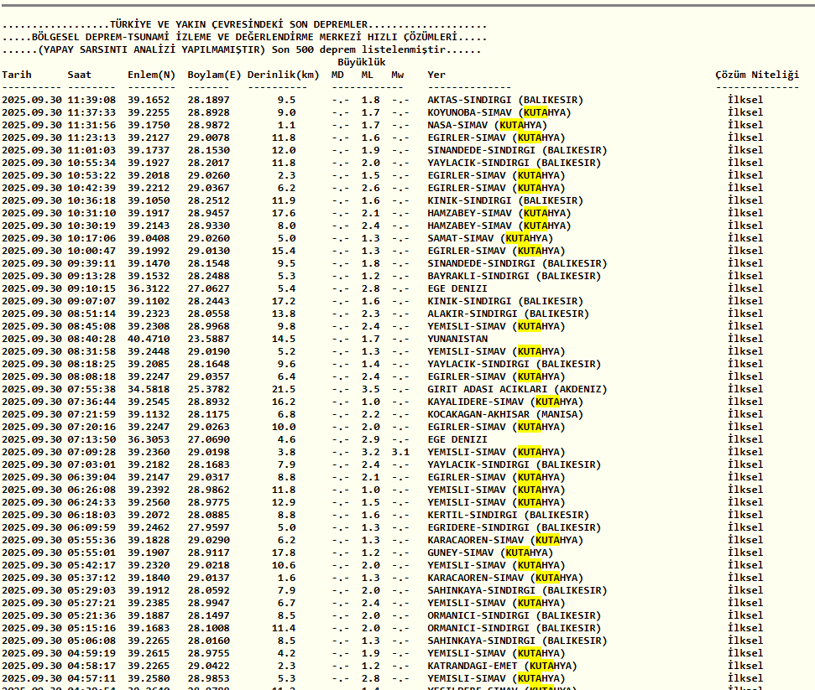
Task: Click the 'ML' magnitude column header
Action: click(368, 75)
